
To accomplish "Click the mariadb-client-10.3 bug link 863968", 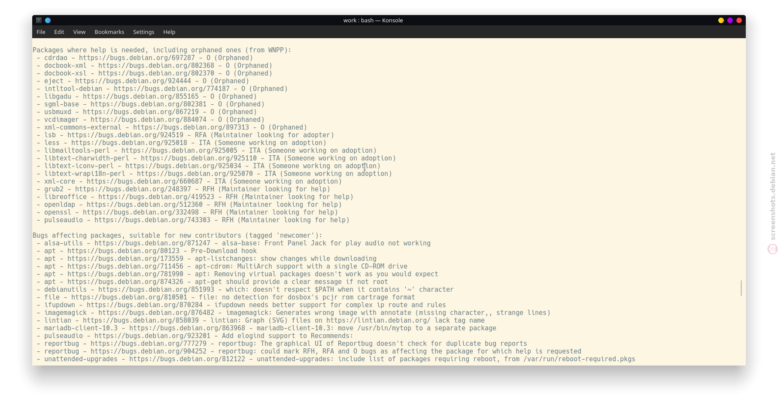I will pos(187,328).
